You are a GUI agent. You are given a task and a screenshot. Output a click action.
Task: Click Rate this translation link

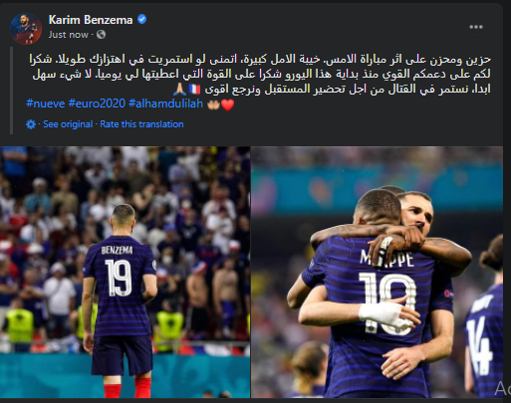point(141,124)
